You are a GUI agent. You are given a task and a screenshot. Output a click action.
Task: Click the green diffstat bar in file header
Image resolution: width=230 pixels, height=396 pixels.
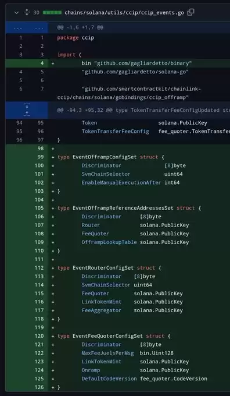coord(52,13)
